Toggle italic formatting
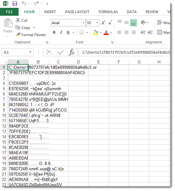Screen dimensions: 175x191 tap(61, 32)
